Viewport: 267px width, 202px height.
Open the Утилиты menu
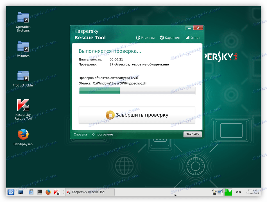(x=145, y=38)
